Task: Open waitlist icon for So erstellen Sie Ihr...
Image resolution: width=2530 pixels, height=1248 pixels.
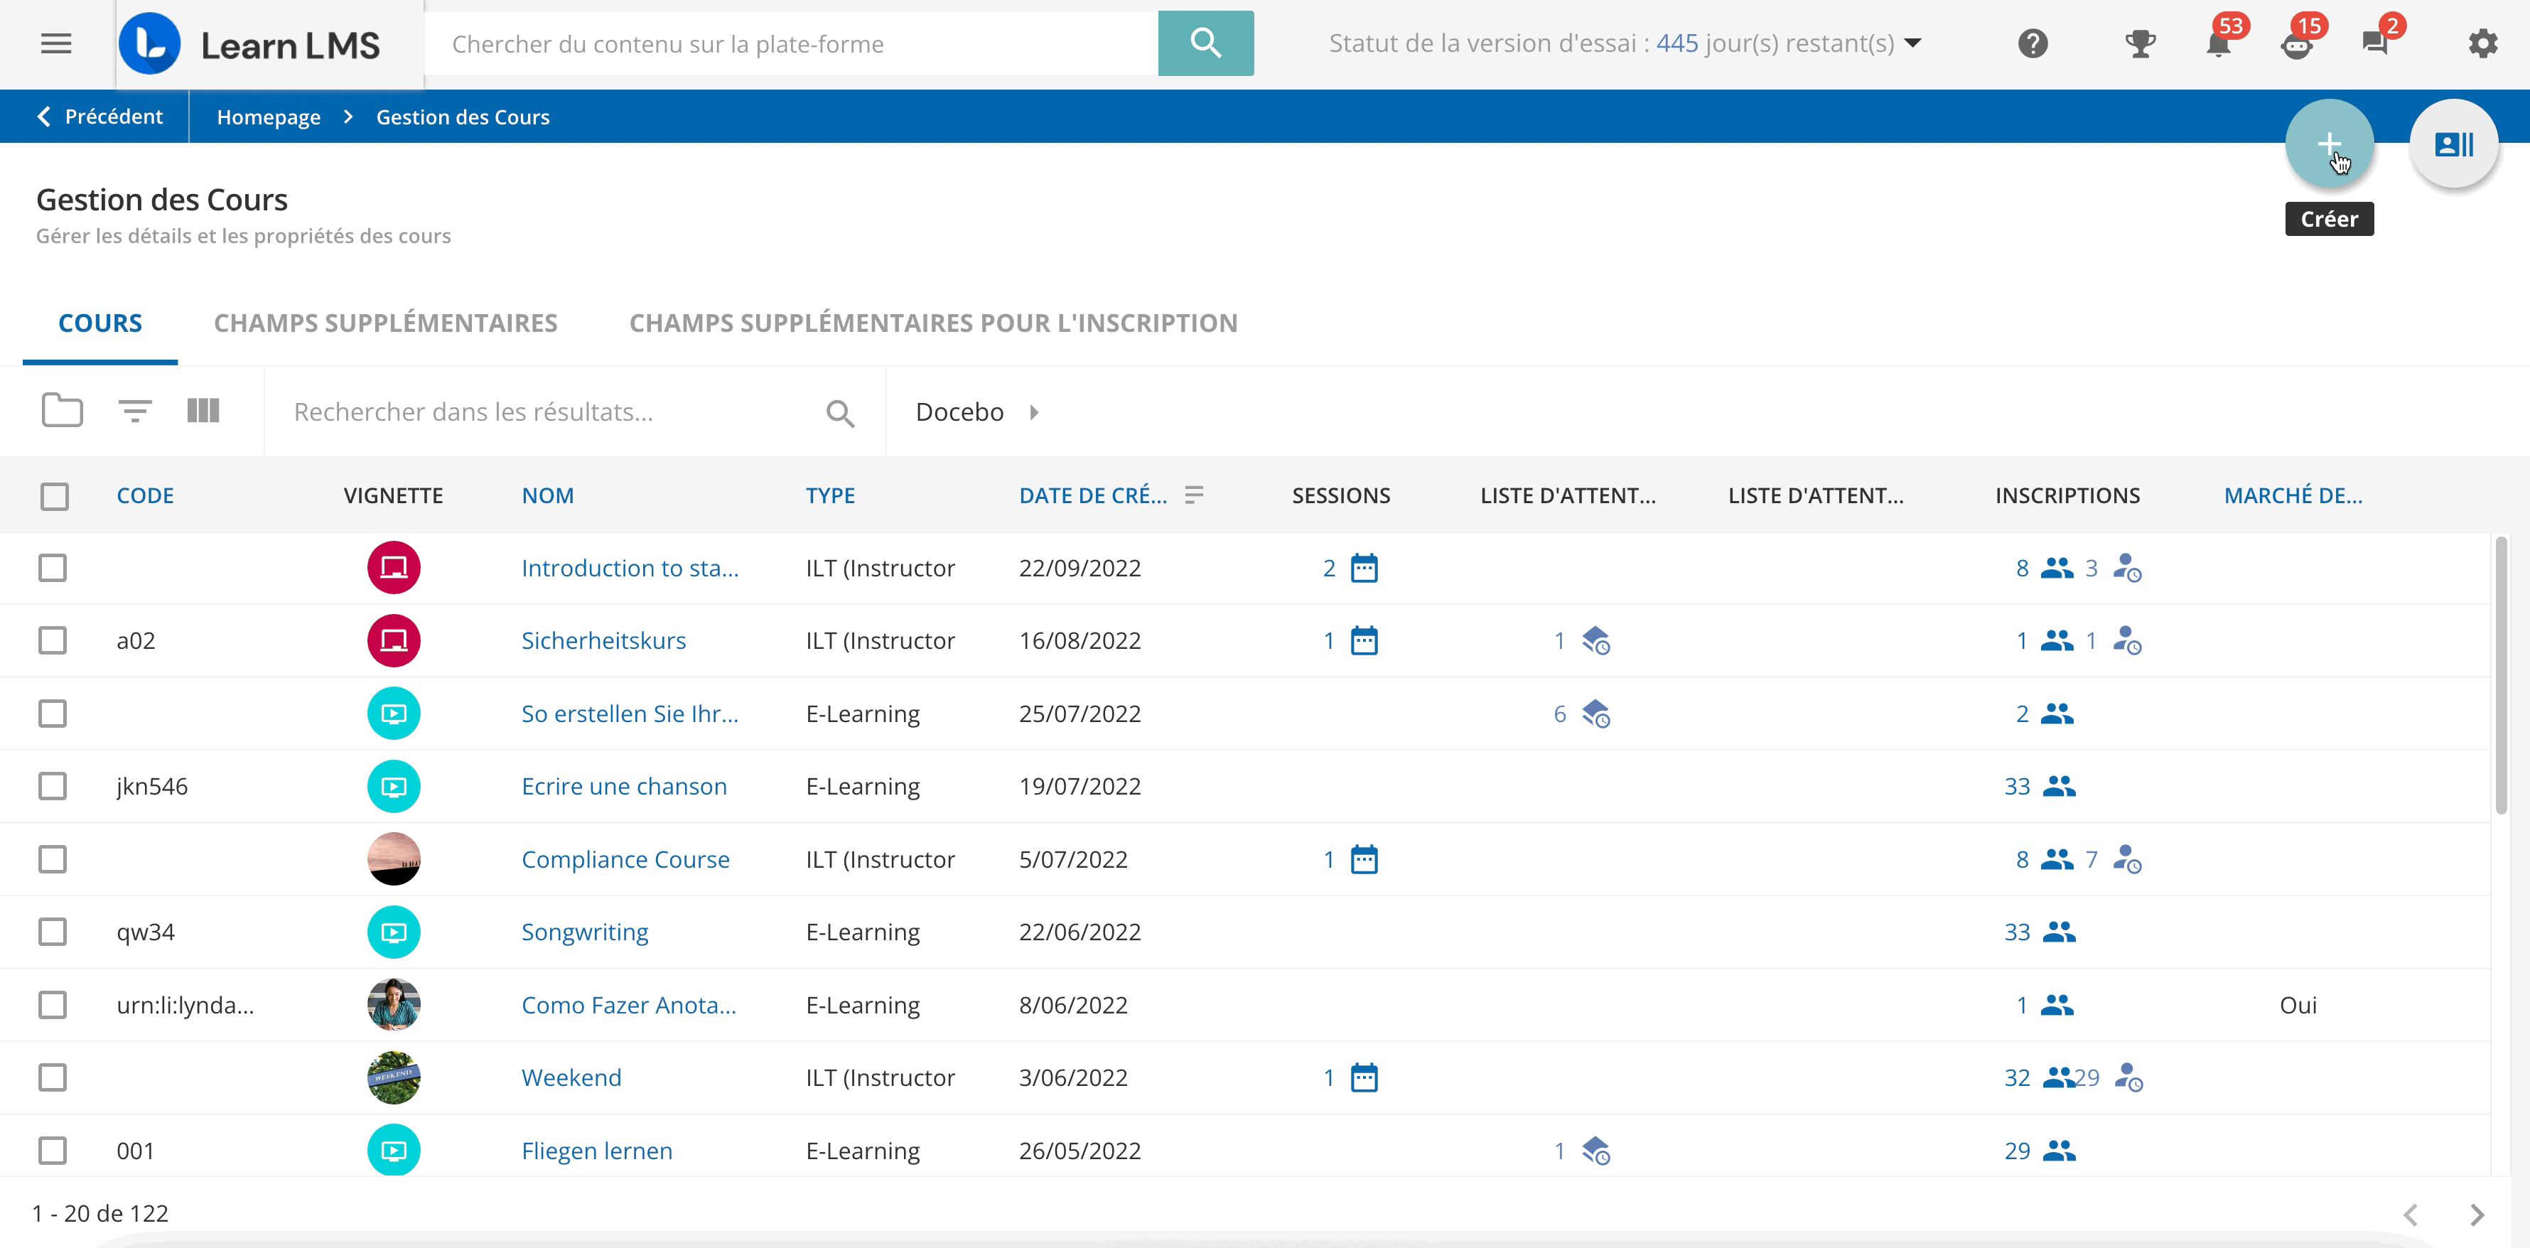Action: click(x=1596, y=713)
